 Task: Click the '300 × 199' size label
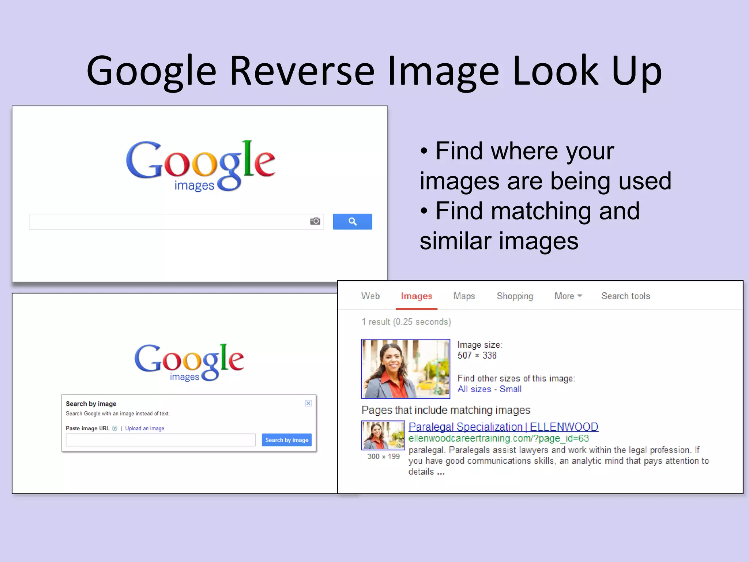point(384,456)
